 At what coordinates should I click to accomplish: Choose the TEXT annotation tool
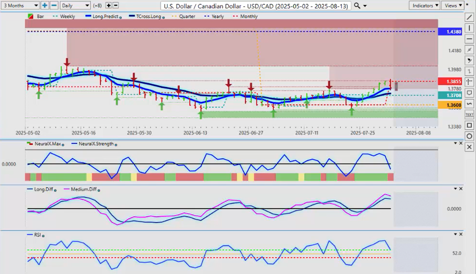click(x=470, y=114)
